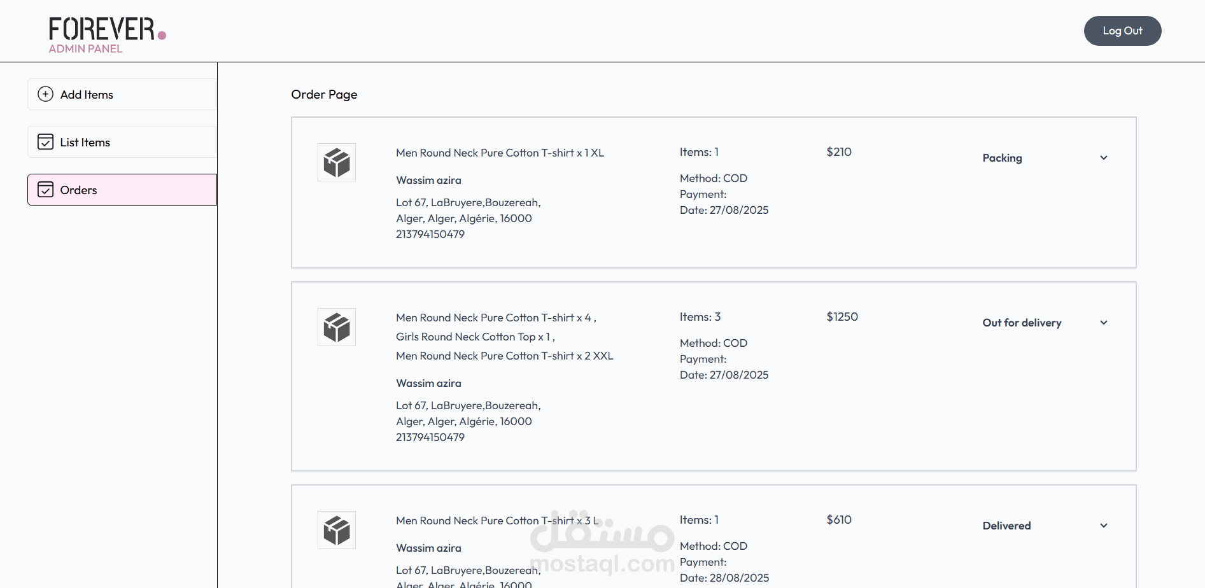Go to Add Items page

pyautogui.click(x=87, y=95)
